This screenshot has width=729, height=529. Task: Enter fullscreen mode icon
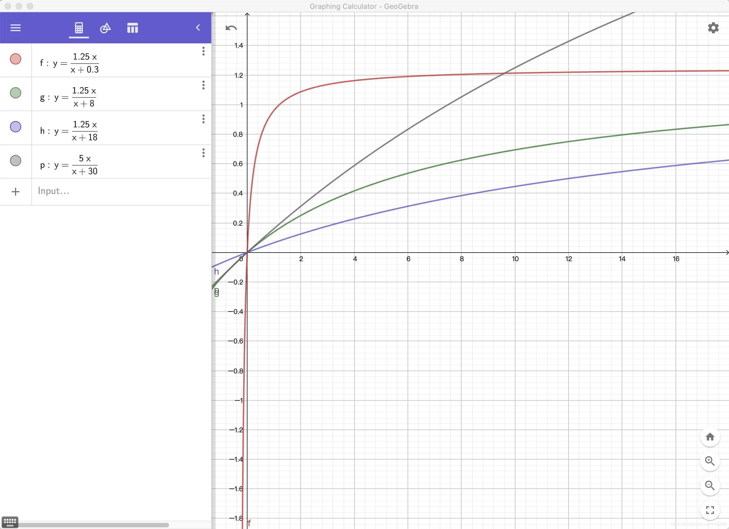click(x=710, y=510)
